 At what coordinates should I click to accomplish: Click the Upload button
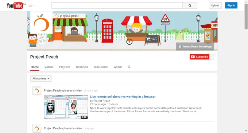[x=215, y=5]
